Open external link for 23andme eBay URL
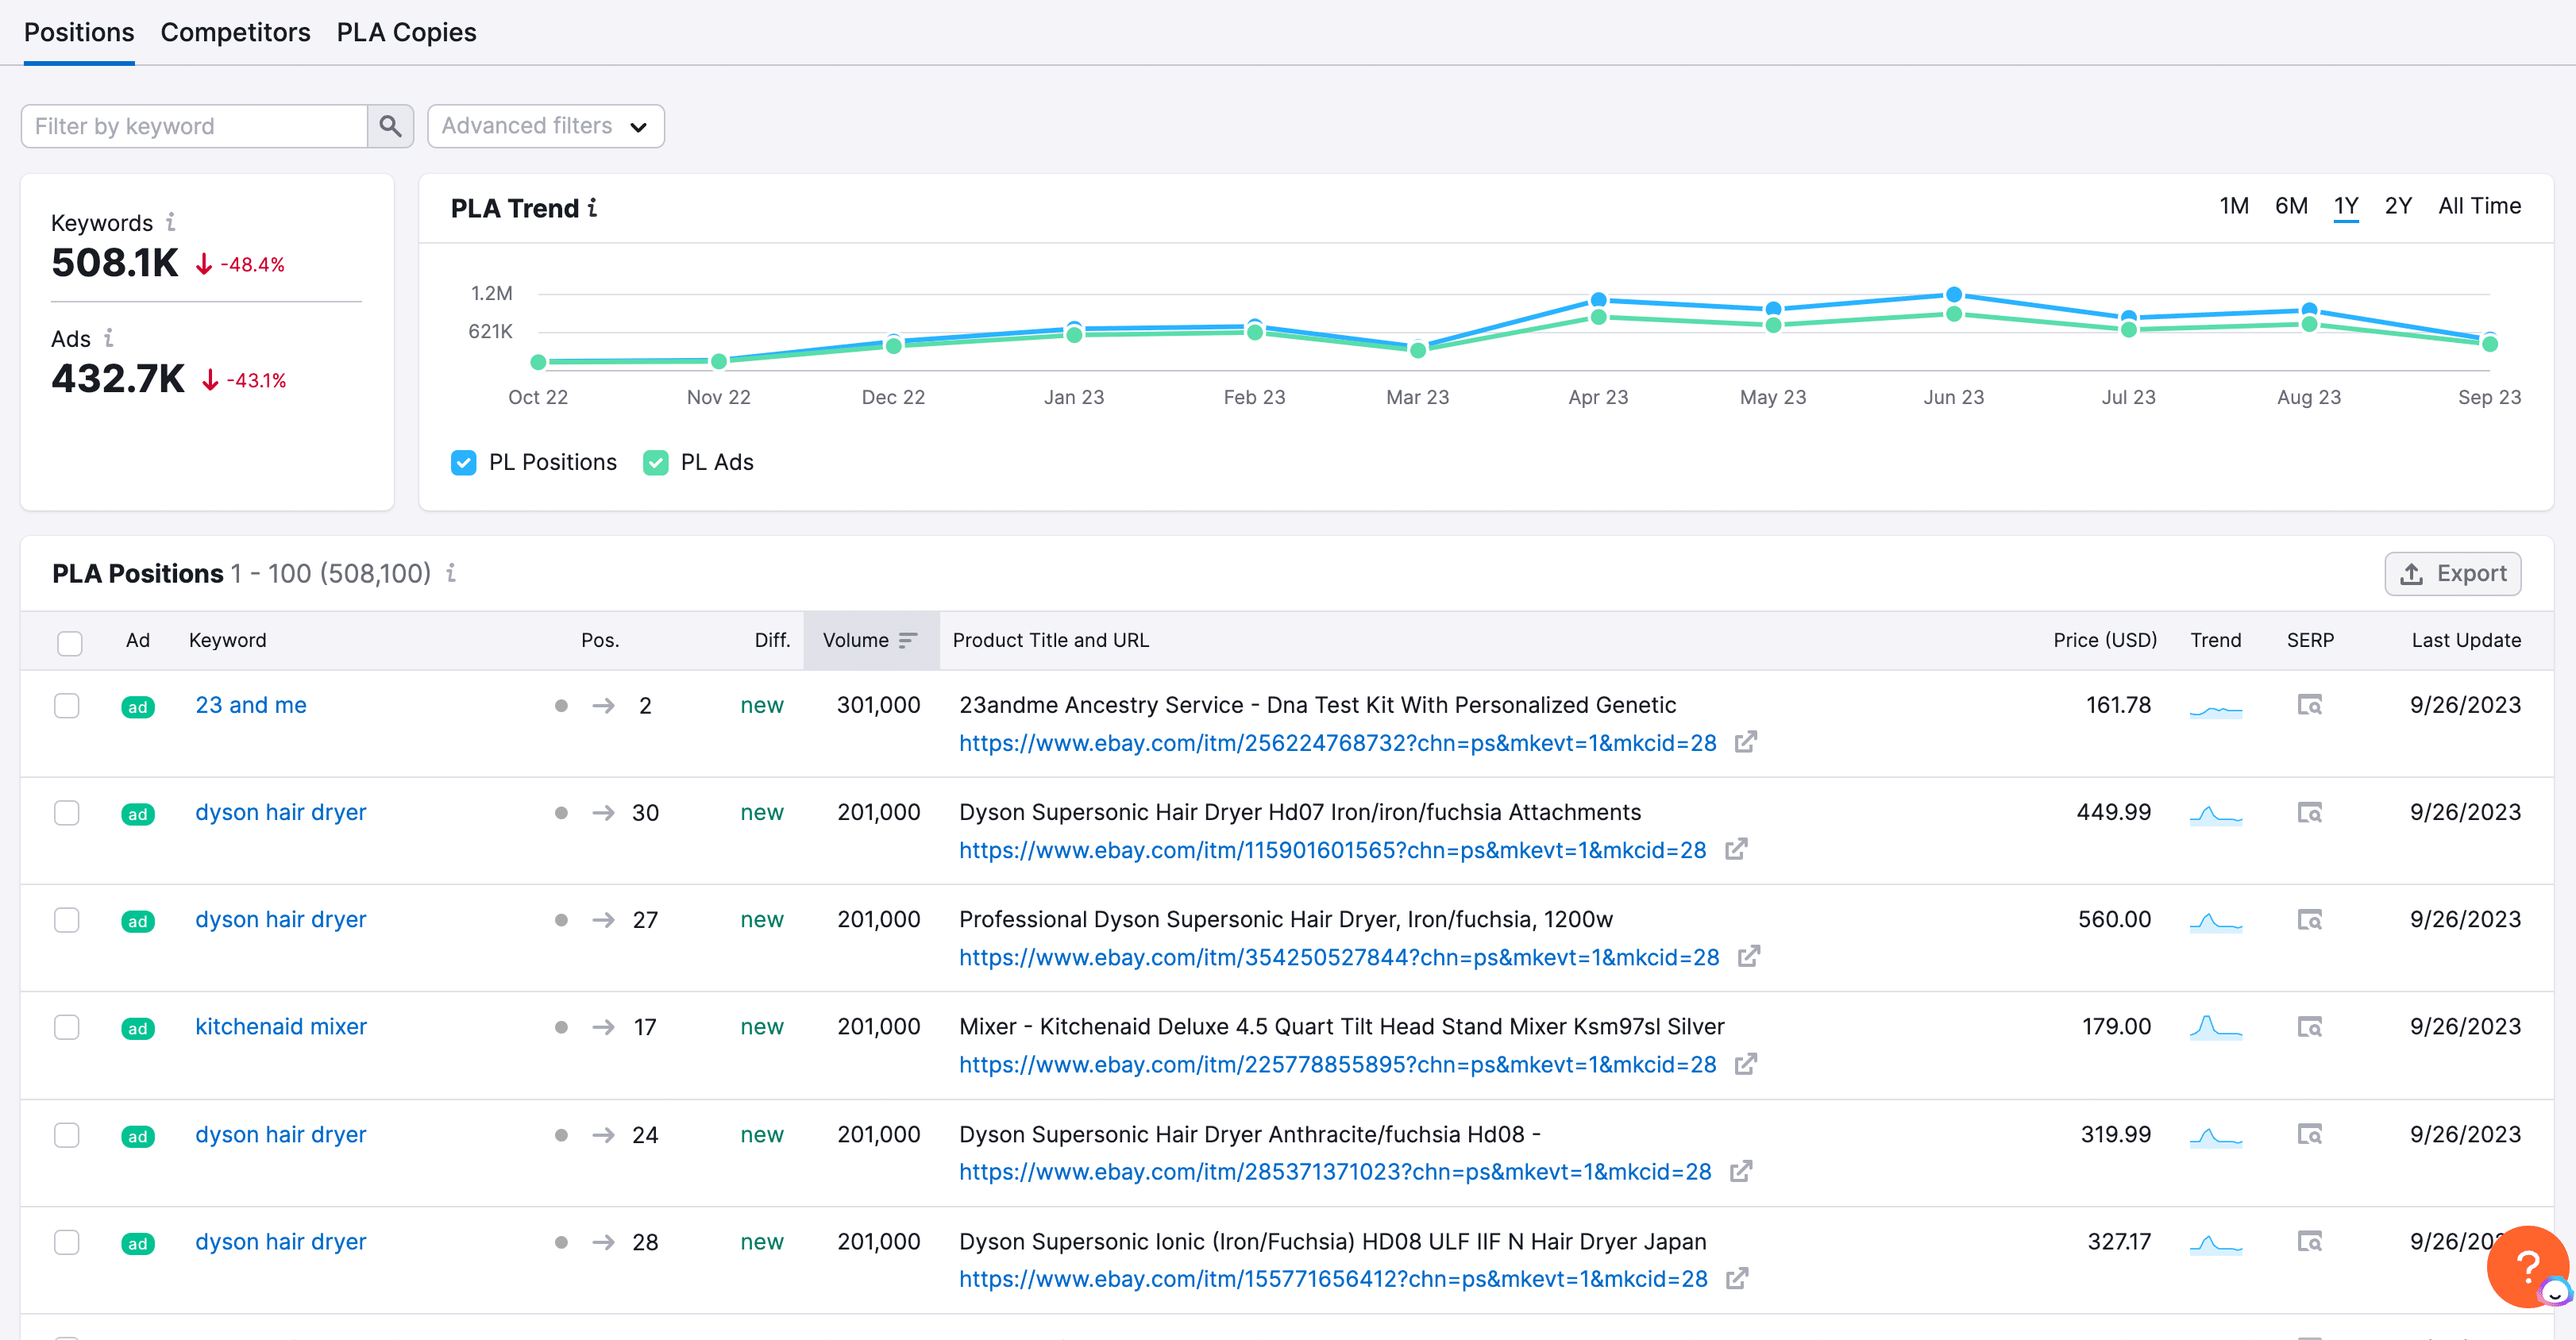 [1746, 742]
